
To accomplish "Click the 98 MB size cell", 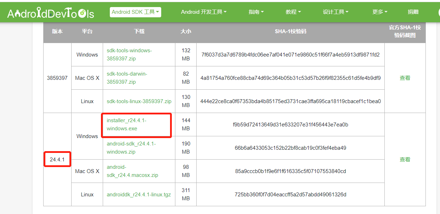I will point(186,171).
